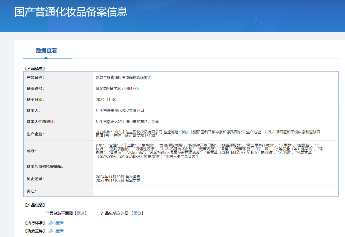The height and width of the screenshot is (237, 345).
Task: Click the 生产企业 details text
Action: (x=208, y=134)
